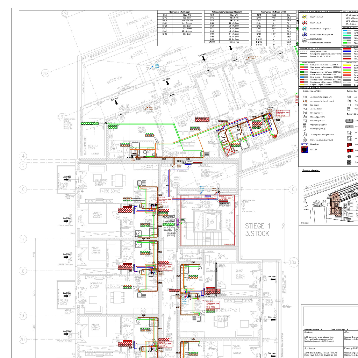
Task: Click the motorized Zweiwegeventil symbol
Action: (x=305, y=135)
